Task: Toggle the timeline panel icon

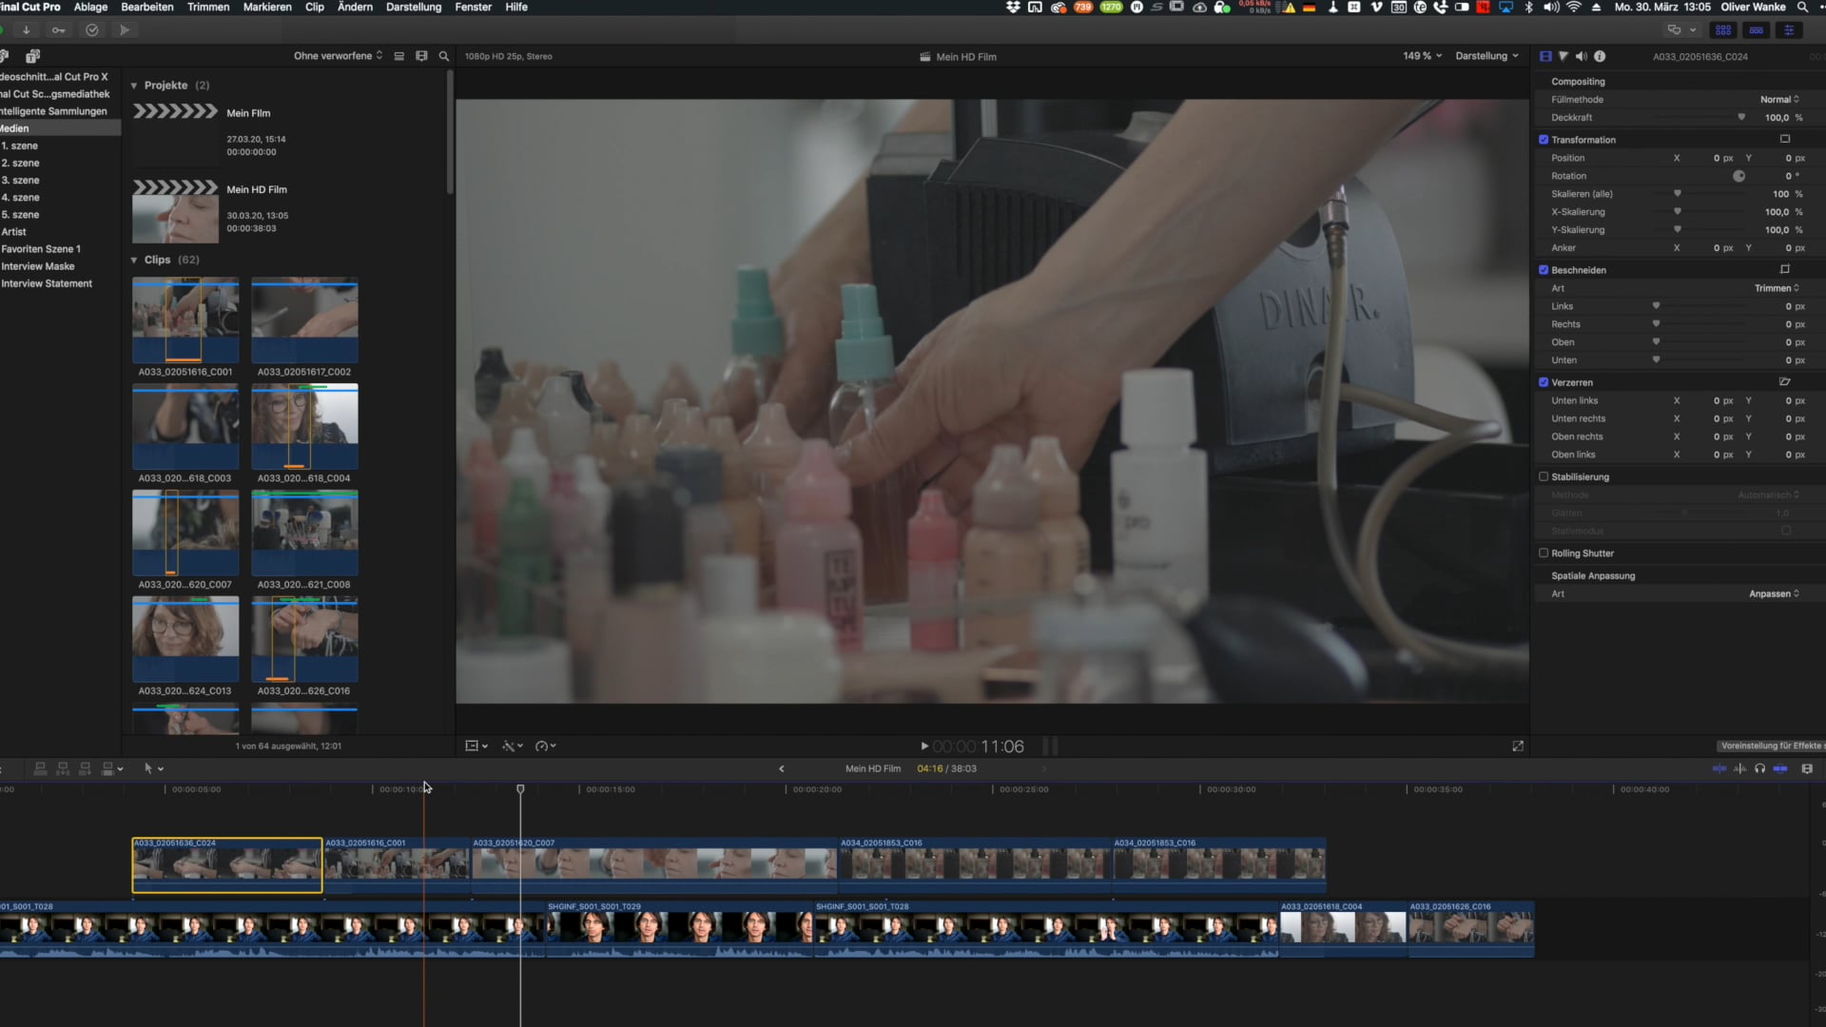Action: (1756, 30)
